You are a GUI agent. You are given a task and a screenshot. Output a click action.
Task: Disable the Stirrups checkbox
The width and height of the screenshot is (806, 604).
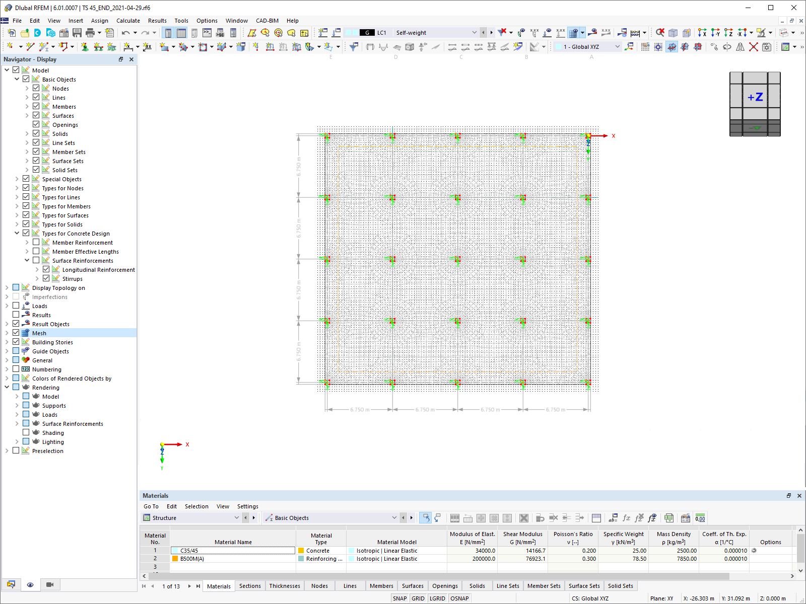pos(46,278)
